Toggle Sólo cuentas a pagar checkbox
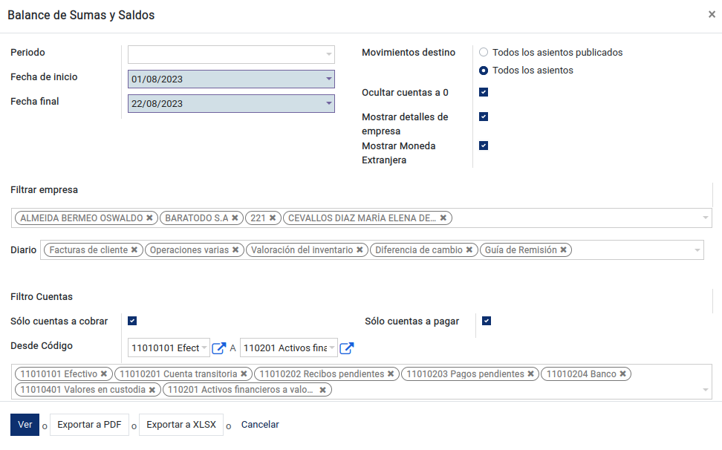722x450 pixels. [487, 322]
